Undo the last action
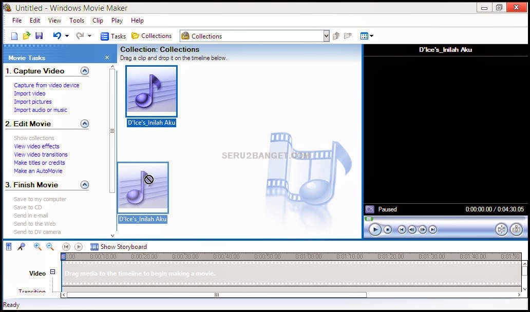Viewport: 530px width, 312px height. tap(57, 36)
